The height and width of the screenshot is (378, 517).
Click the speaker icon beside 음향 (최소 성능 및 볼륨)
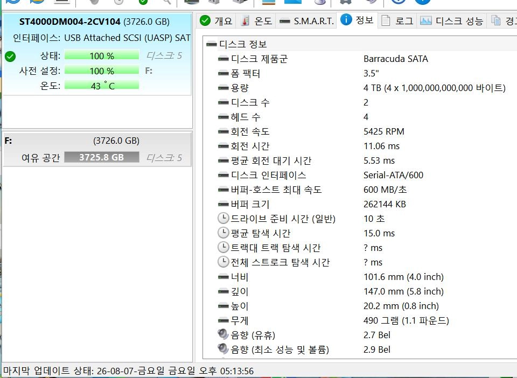[223, 349]
